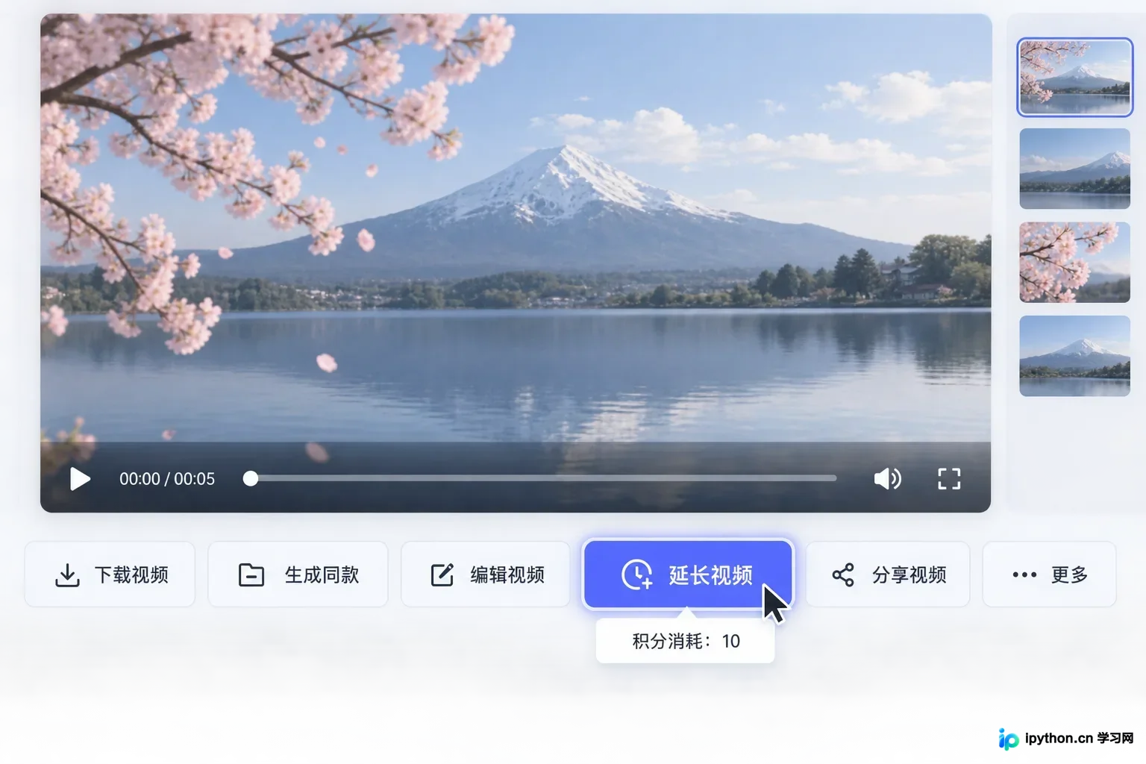Click the 生成同款 button
The width and height of the screenshot is (1146, 764).
tap(298, 574)
